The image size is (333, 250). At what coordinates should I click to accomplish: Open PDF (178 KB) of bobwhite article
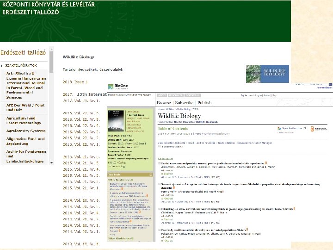coord(212,177)
